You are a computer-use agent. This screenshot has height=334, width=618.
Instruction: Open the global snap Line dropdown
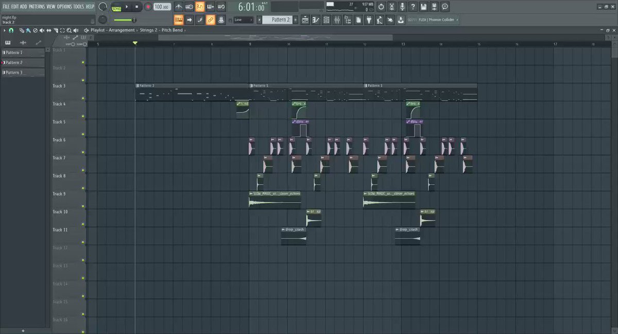point(243,20)
